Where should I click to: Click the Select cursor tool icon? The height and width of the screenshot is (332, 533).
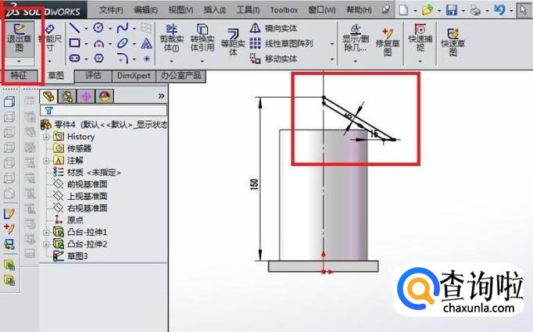(x=524, y=10)
